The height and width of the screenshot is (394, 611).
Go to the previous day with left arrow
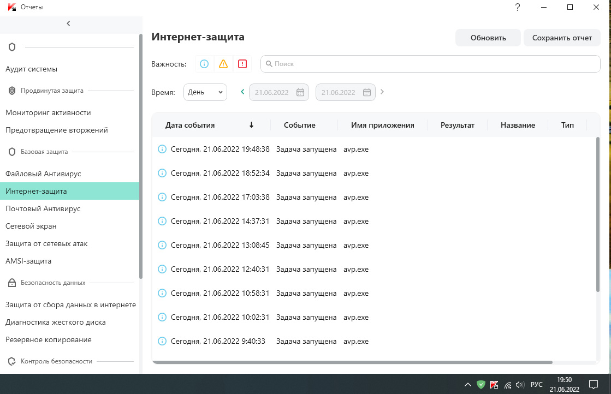click(242, 92)
